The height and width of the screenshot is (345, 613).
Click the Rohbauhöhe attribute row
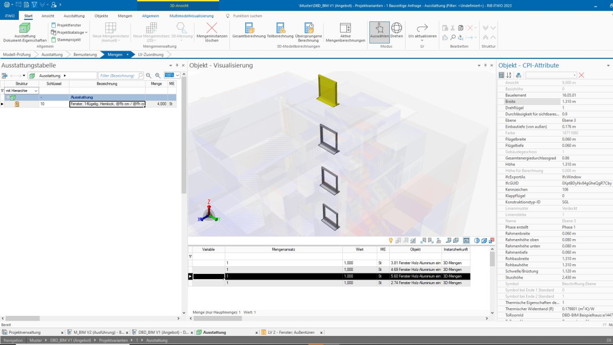point(554,265)
